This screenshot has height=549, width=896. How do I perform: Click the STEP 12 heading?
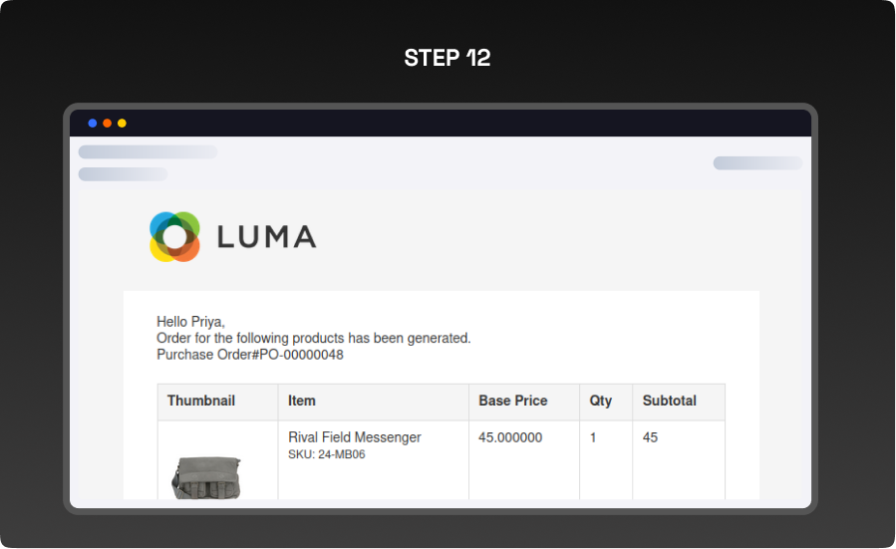(448, 58)
